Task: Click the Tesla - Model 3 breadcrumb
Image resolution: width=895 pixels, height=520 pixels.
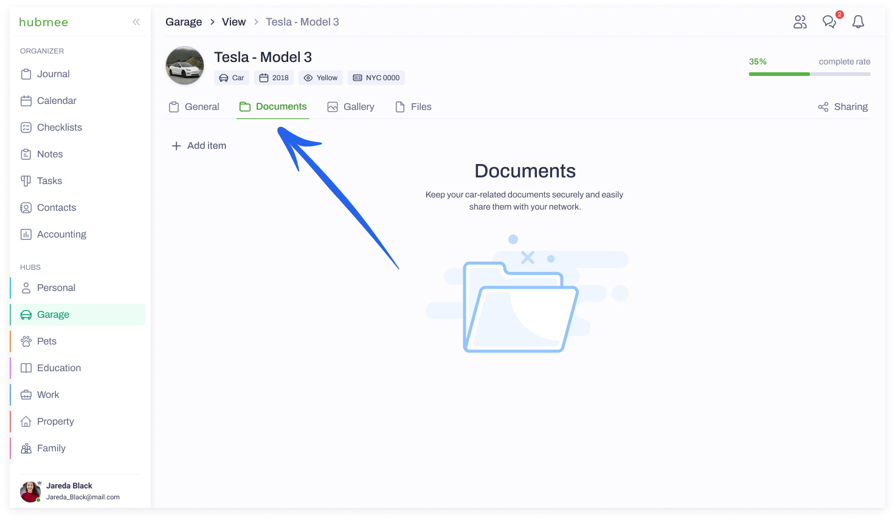Action: click(x=302, y=22)
